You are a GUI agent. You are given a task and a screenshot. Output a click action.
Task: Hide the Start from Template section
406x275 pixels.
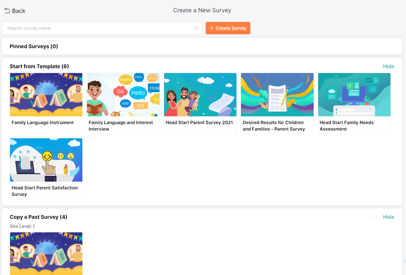click(388, 66)
